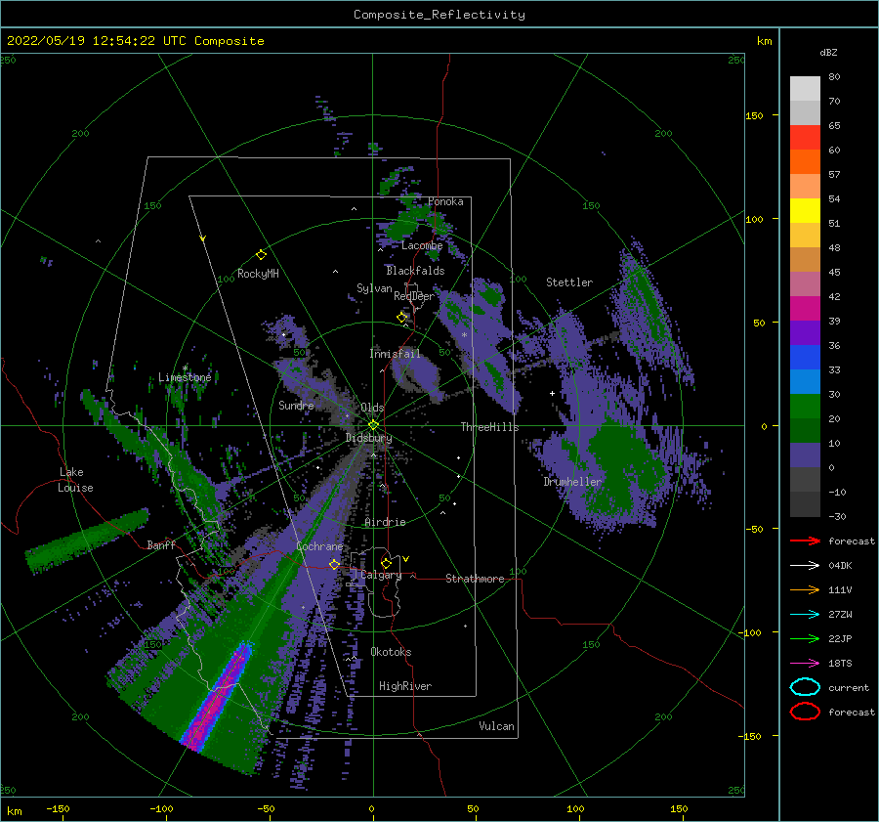879x822 pixels.
Task: Pick the slate-purple swatch between 10 and 0 dBZ
Action: 805,455
